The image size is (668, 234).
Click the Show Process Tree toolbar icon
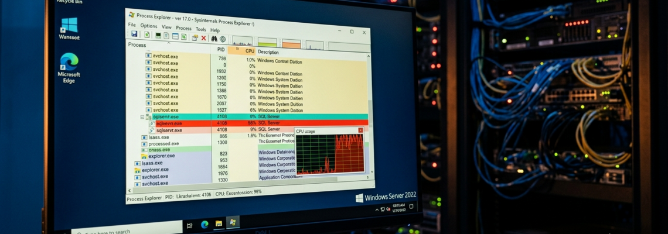pos(166,36)
